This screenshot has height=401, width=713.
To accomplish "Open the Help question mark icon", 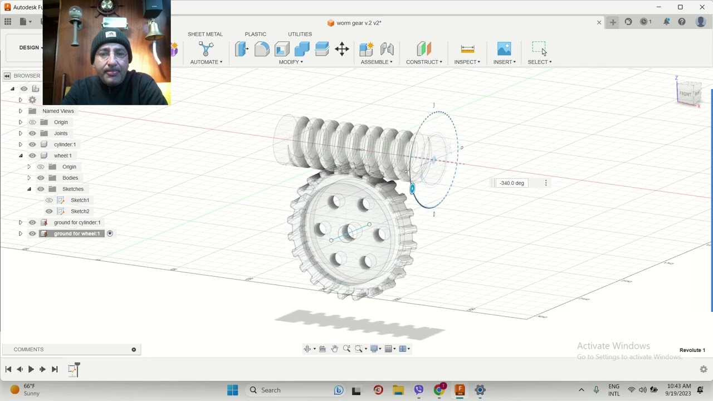I will pyautogui.click(x=682, y=22).
